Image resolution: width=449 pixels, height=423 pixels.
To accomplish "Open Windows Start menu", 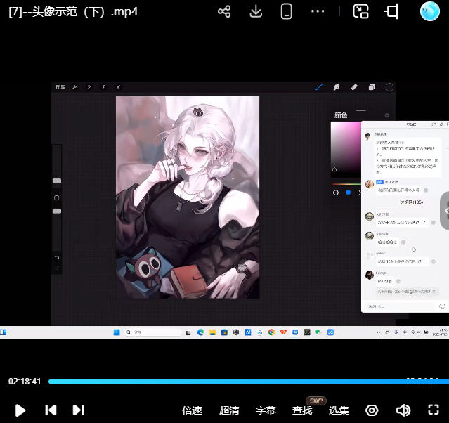I will pyautogui.click(x=117, y=332).
